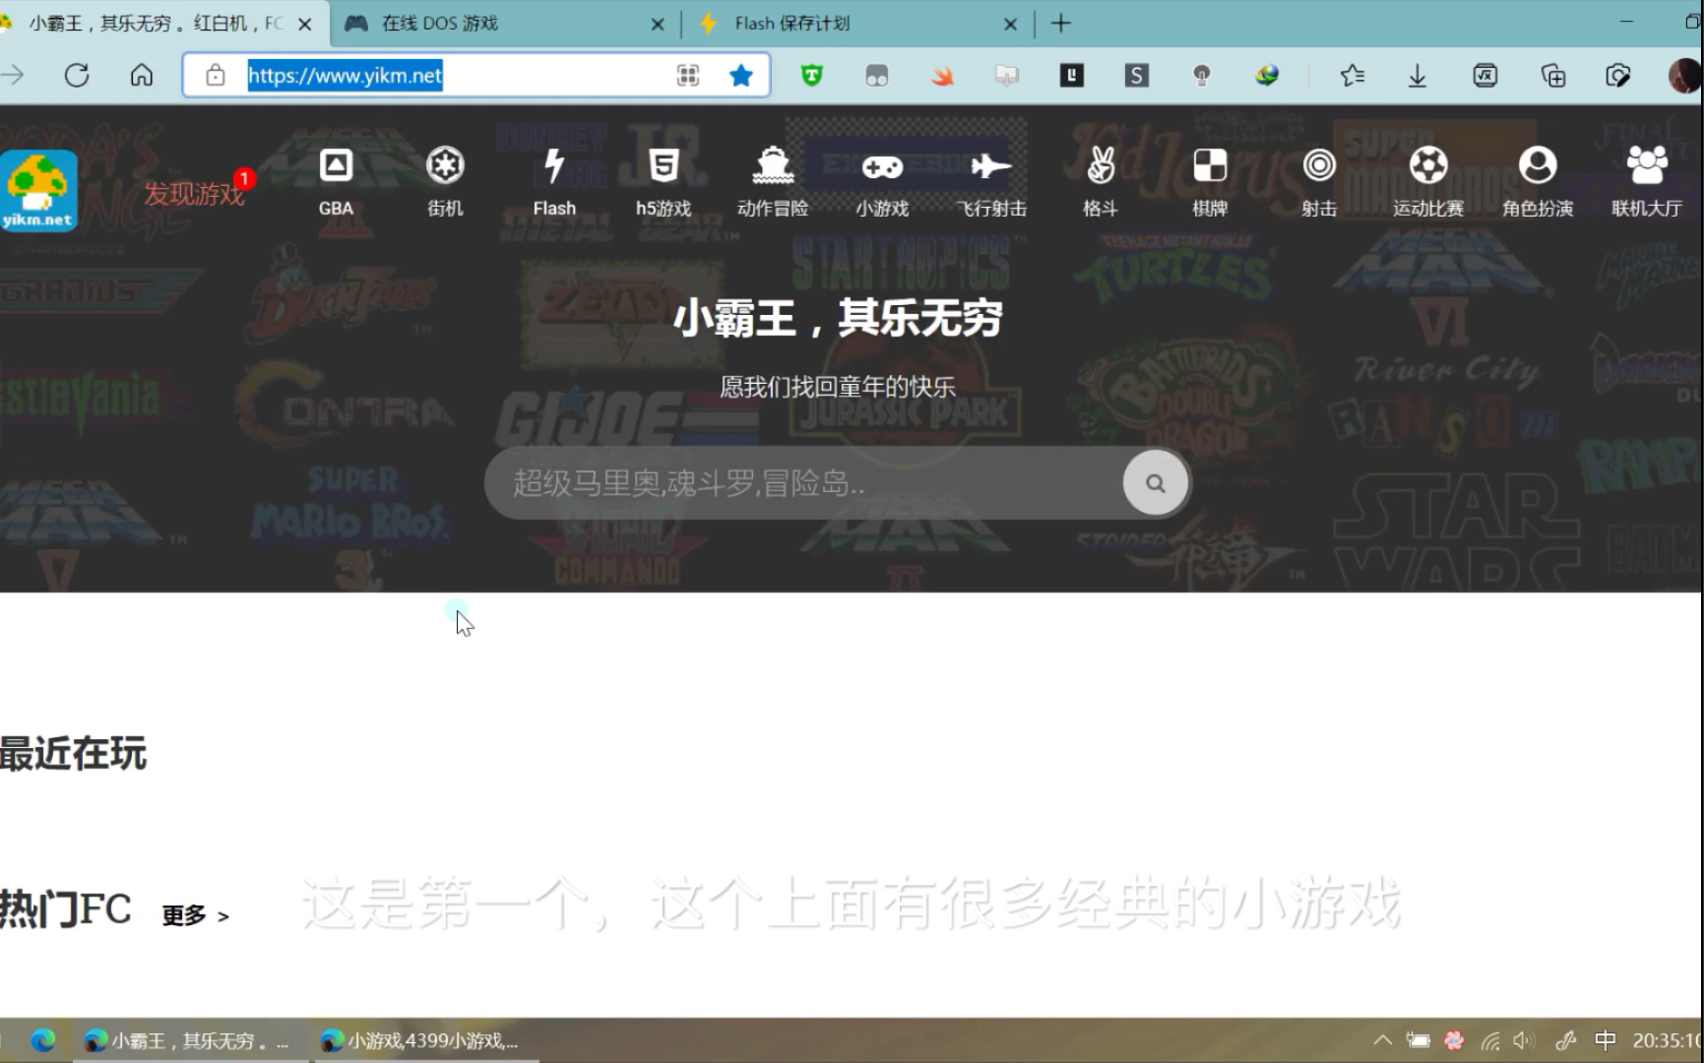Toggle 中 input method indicator
Image resolution: width=1704 pixels, height=1063 pixels.
pos(1605,1040)
